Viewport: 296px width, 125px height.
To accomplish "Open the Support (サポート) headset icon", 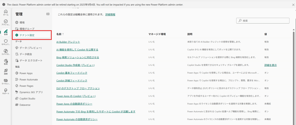I will (5, 91).
